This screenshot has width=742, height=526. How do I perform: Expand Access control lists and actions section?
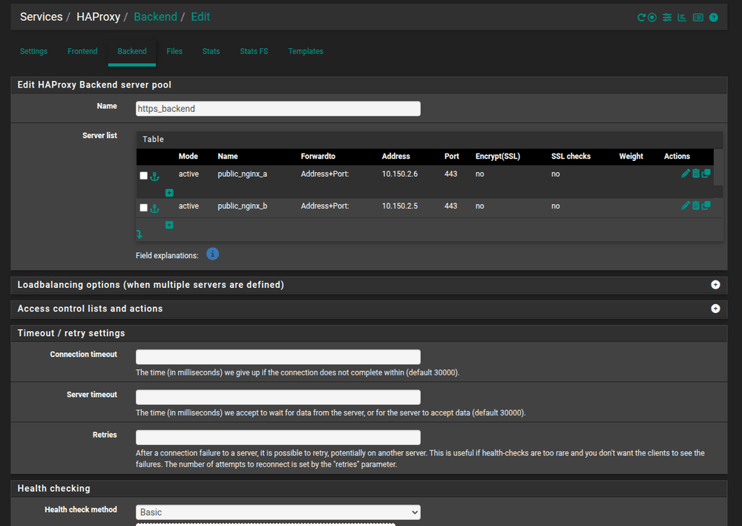[715, 309]
